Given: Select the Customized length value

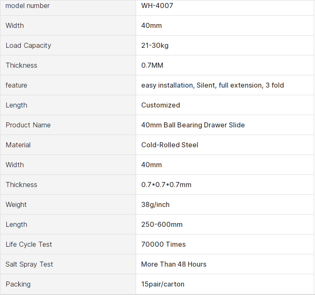Looking at the screenshot, I should click(161, 105).
